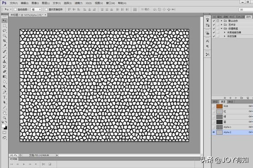Select the Clone Stamp tool
253x168 pixels.
(5, 61)
